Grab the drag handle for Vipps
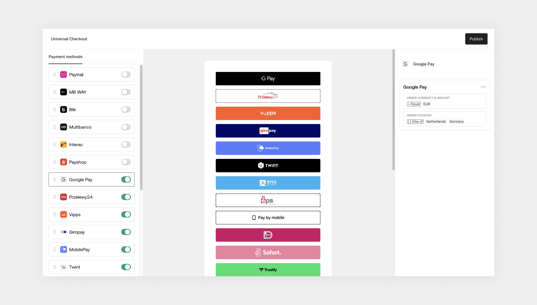The image size is (537, 305). pos(55,215)
